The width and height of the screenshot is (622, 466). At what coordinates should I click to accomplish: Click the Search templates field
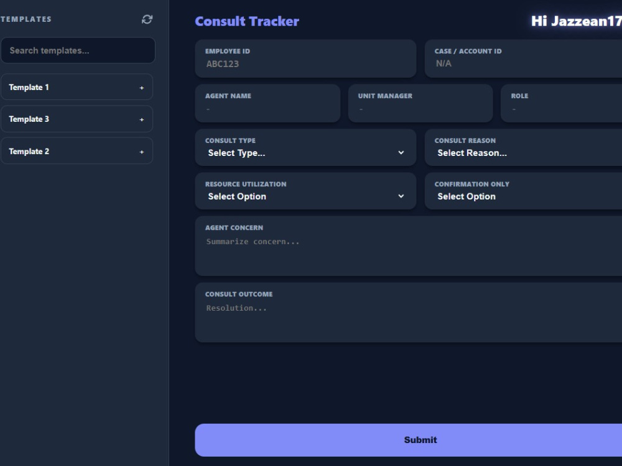click(x=78, y=50)
